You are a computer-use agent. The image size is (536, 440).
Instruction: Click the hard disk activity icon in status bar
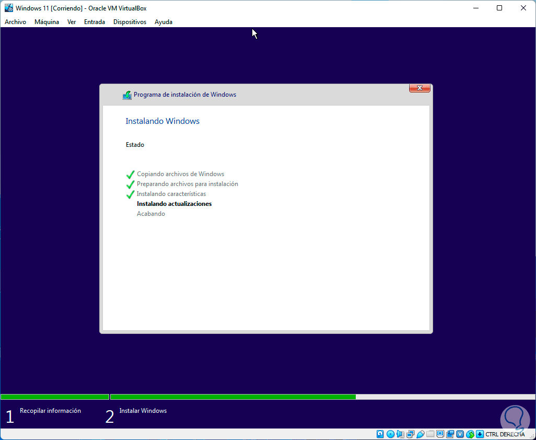[x=380, y=434]
